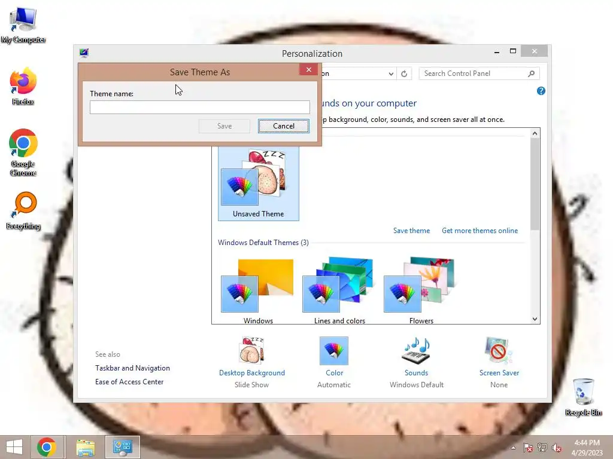Viewport: 613px width, 459px height.
Task: Click the Personalization window title icon
Action: (84, 53)
